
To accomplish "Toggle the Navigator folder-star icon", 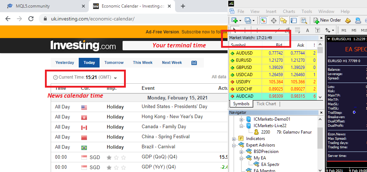I will coord(284,20).
